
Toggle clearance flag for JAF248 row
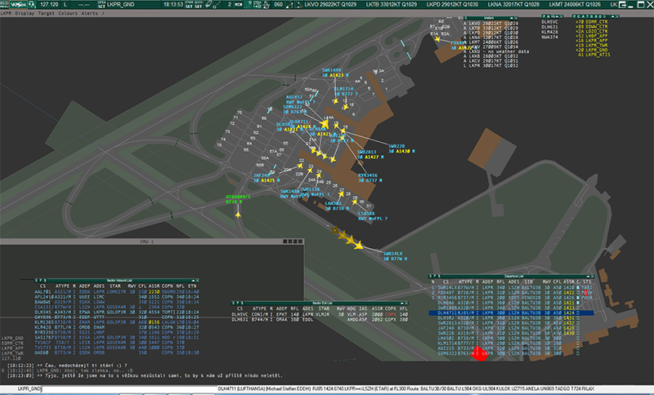(x=578, y=328)
